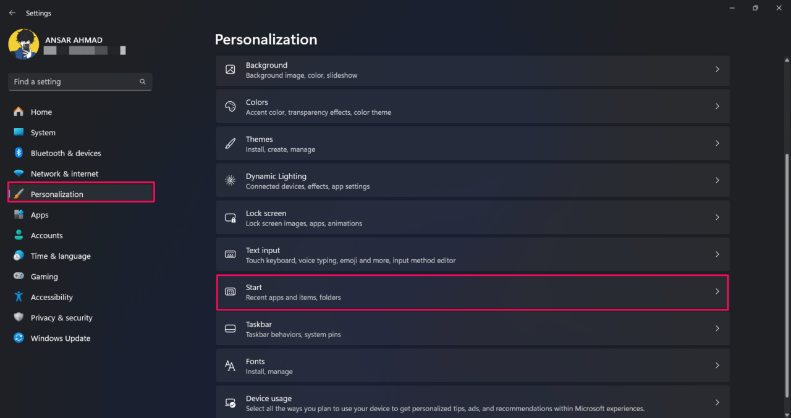Click the Gaming controller icon
This screenshot has width=791, height=418.
pyautogui.click(x=19, y=277)
